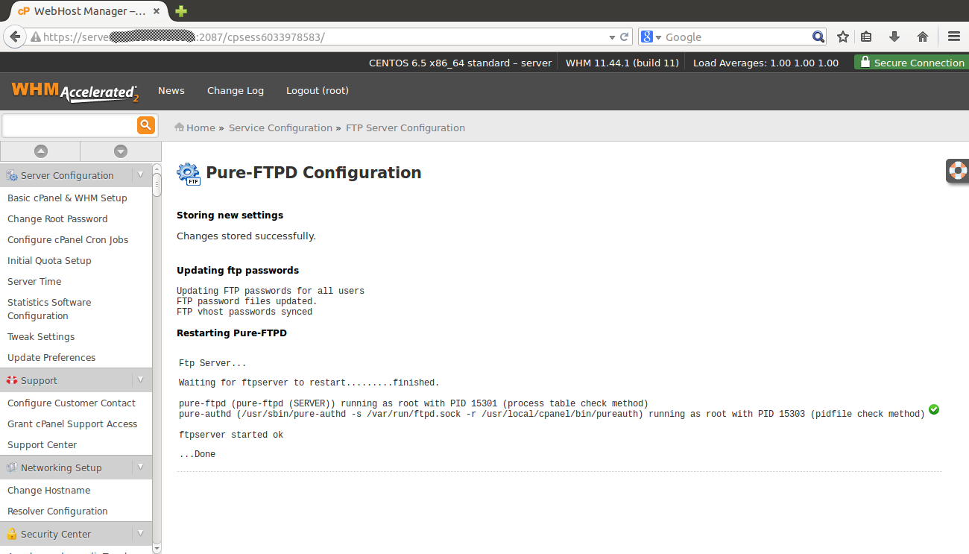Click the WHM sidebar search field
Image resolution: width=969 pixels, height=554 pixels.
point(69,125)
